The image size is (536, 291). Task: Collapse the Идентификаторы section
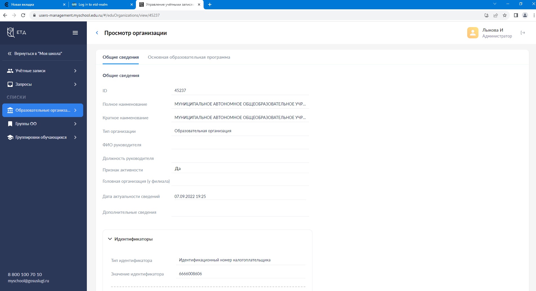(110, 239)
